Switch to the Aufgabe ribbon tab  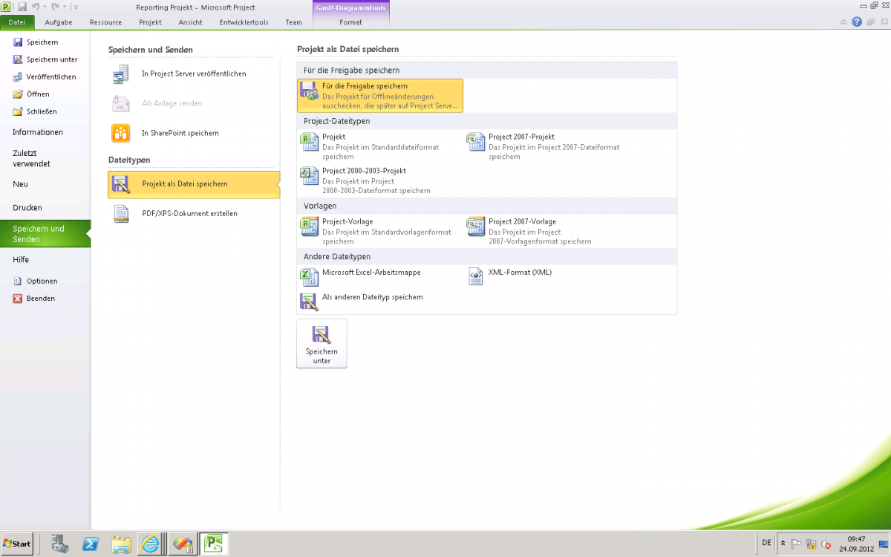tap(59, 22)
